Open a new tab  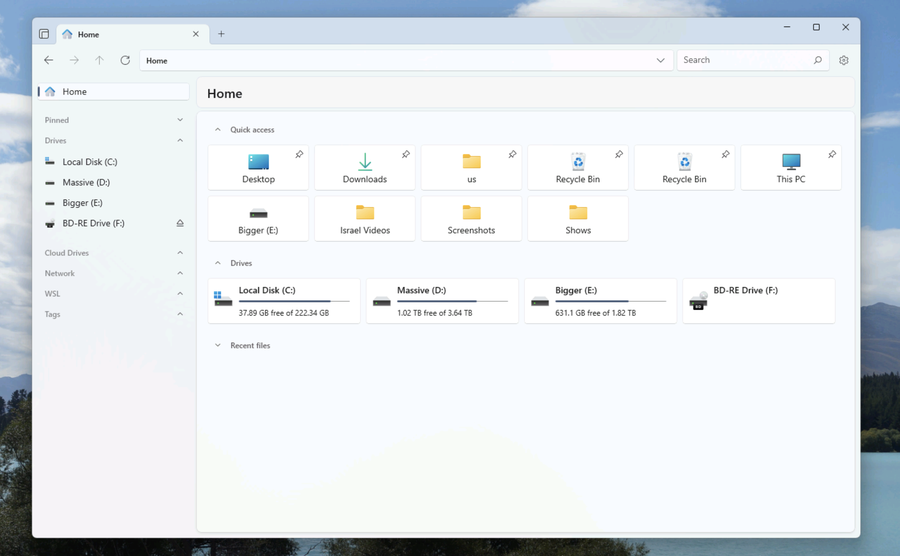pyautogui.click(x=221, y=34)
